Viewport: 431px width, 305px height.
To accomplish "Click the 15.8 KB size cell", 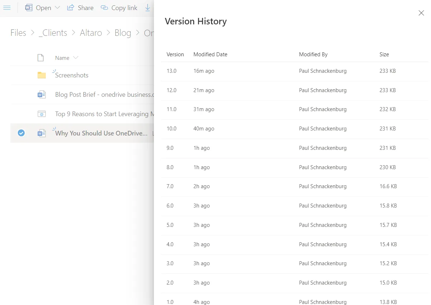I will (x=388, y=206).
